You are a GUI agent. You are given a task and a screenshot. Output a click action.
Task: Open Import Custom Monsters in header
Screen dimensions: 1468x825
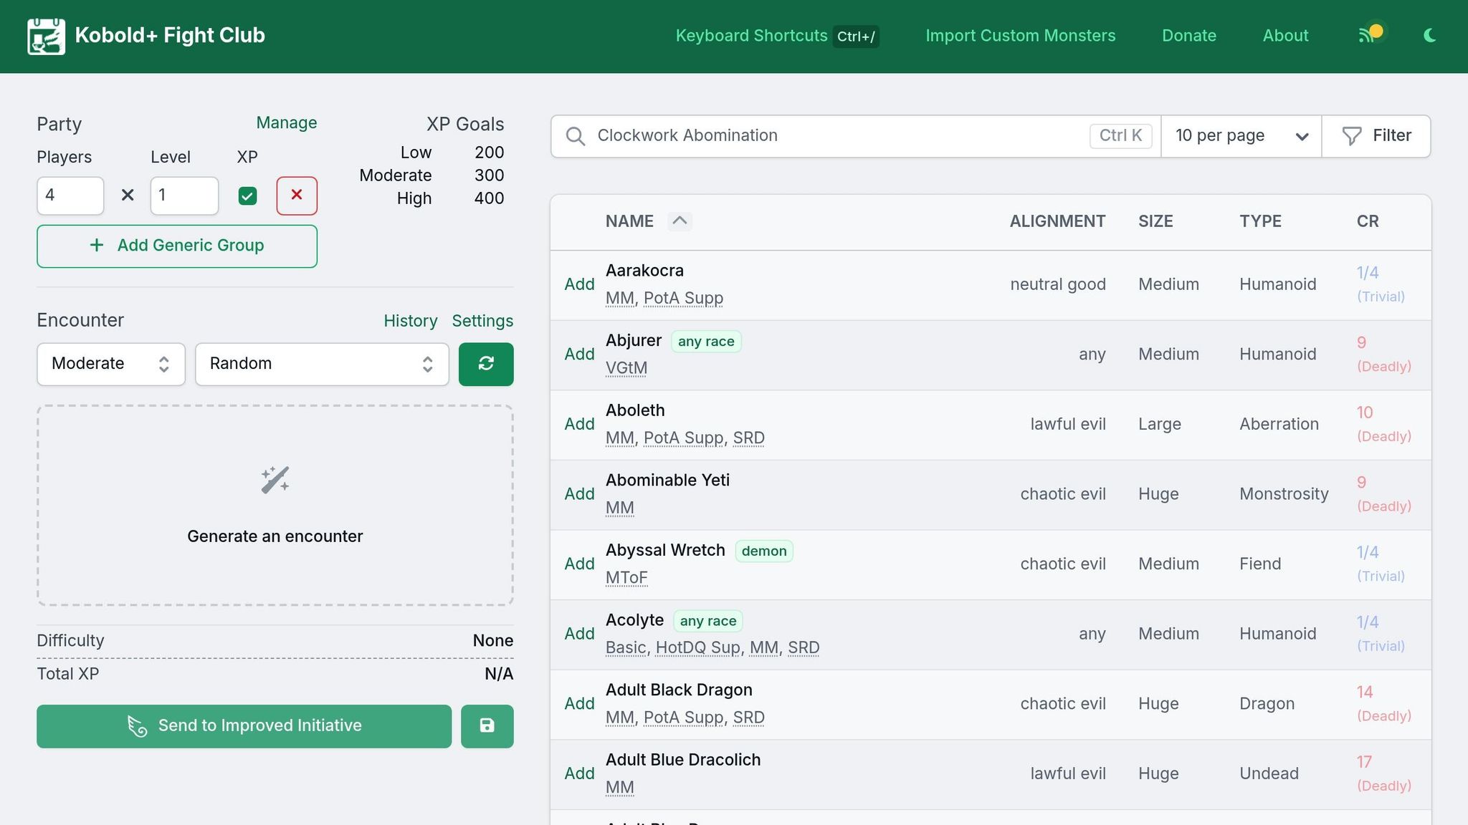coord(1020,36)
